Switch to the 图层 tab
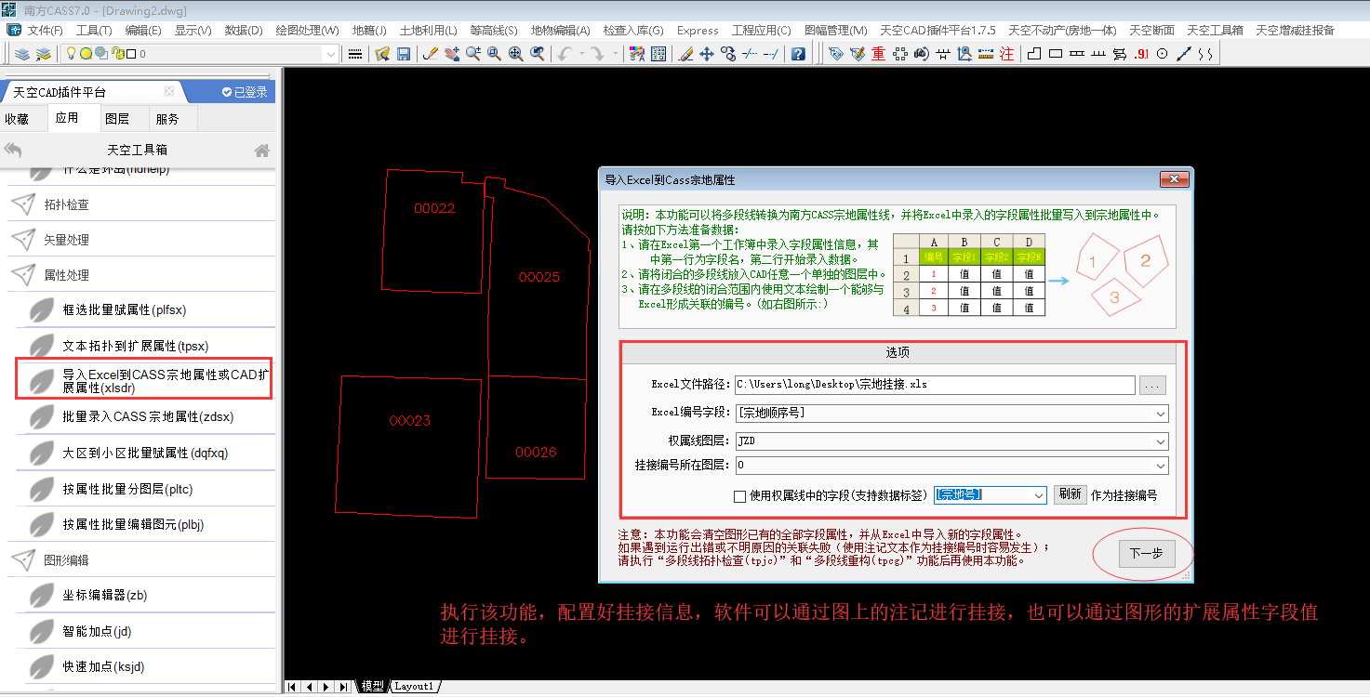The image size is (1370, 697). pyautogui.click(x=117, y=119)
